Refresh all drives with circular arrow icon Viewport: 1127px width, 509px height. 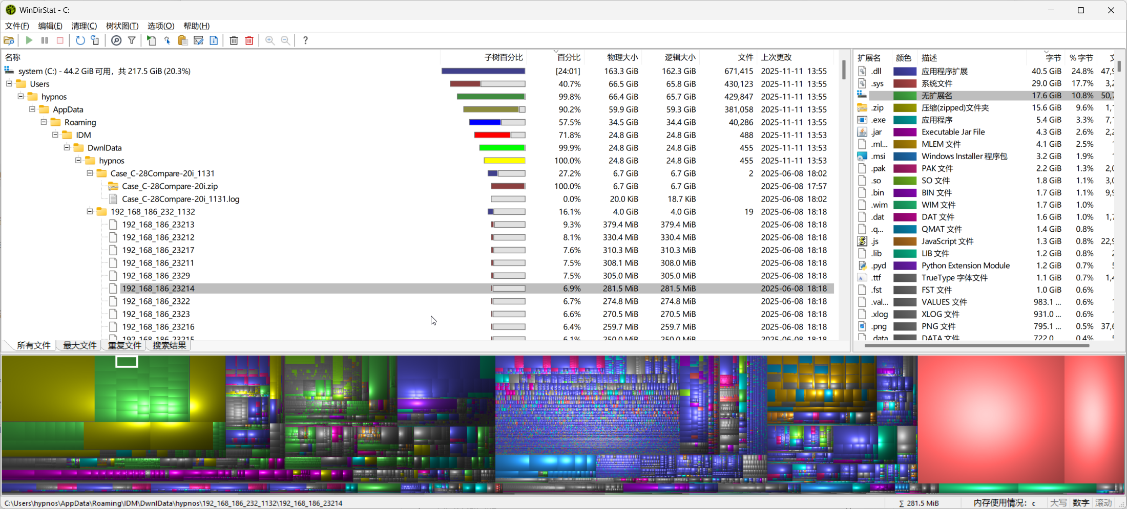(80, 40)
